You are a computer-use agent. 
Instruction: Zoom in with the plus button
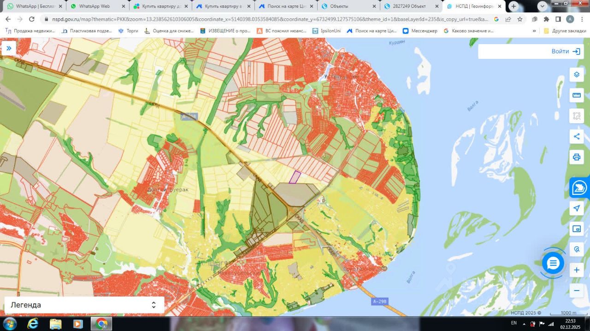(576, 270)
